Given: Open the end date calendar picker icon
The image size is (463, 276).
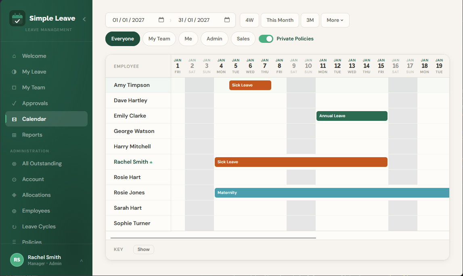Looking at the screenshot, I should click(227, 20).
